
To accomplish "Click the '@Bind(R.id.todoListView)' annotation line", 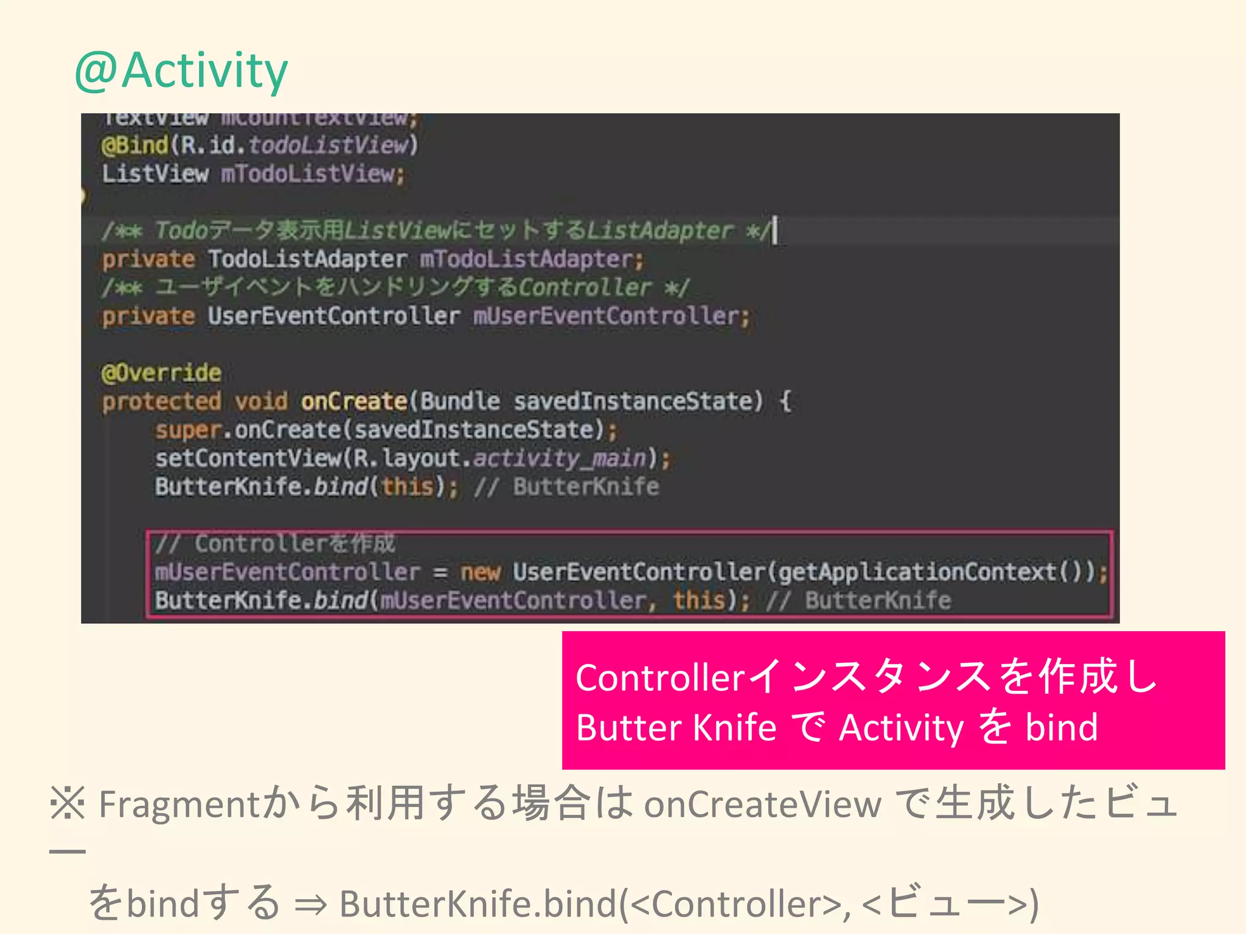I will pyautogui.click(x=260, y=145).
